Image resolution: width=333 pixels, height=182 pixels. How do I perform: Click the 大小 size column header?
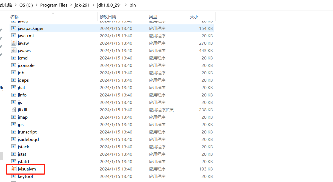pos(194,17)
